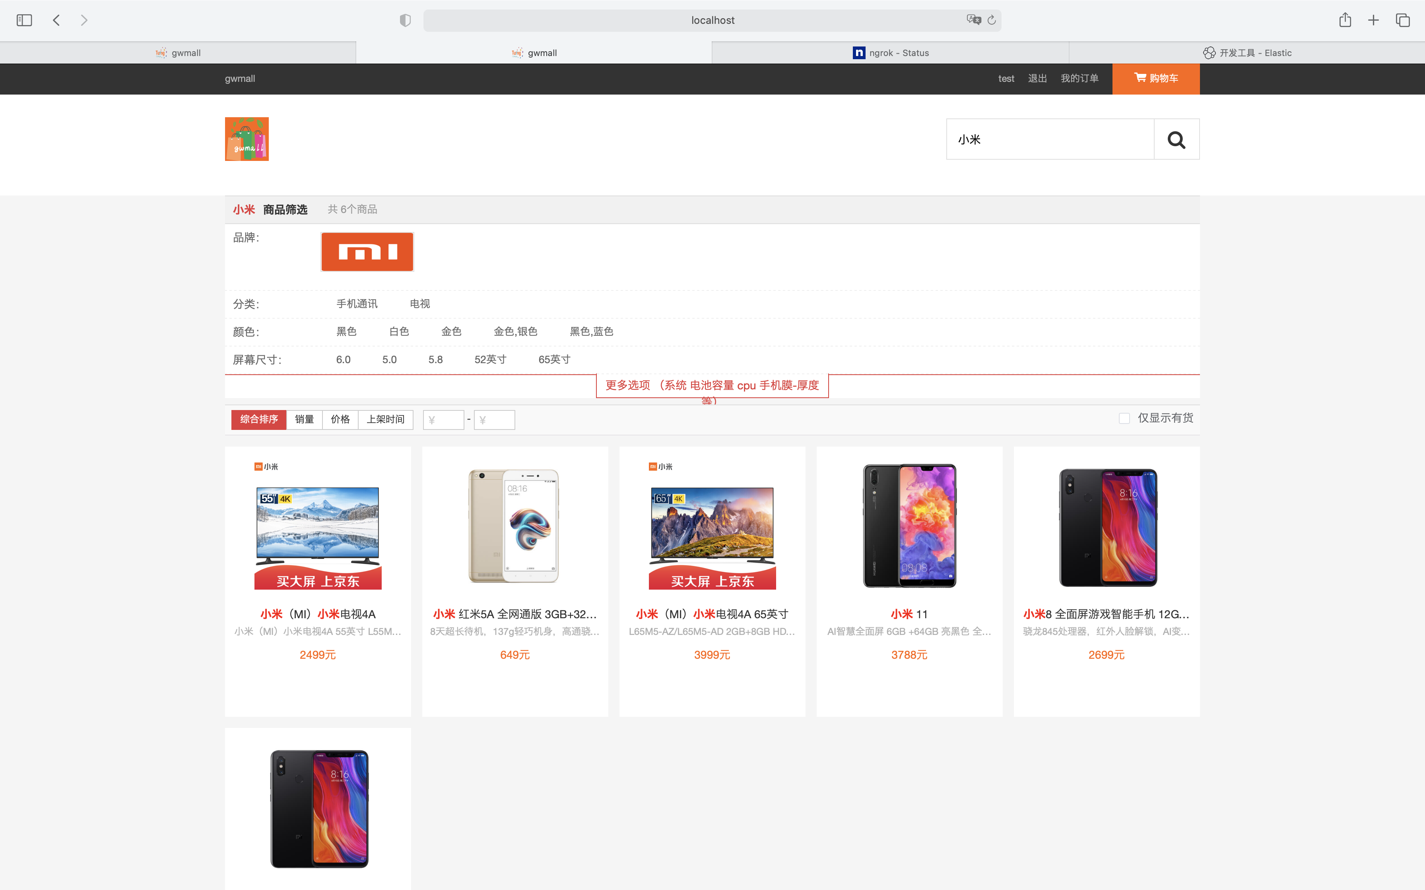This screenshot has height=890, width=1425.
Task: Open the test user link
Action: click(x=1006, y=78)
